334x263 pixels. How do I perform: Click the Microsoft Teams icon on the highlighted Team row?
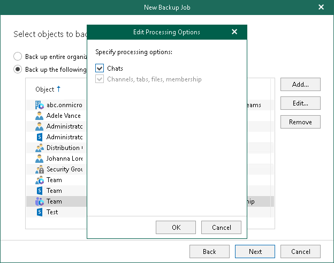pyautogui.click(x=39, y=201)
